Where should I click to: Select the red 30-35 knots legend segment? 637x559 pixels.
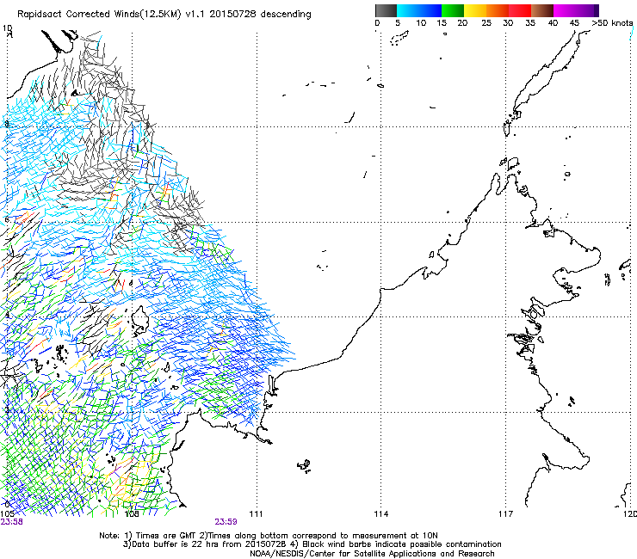[x=520, y=10]
